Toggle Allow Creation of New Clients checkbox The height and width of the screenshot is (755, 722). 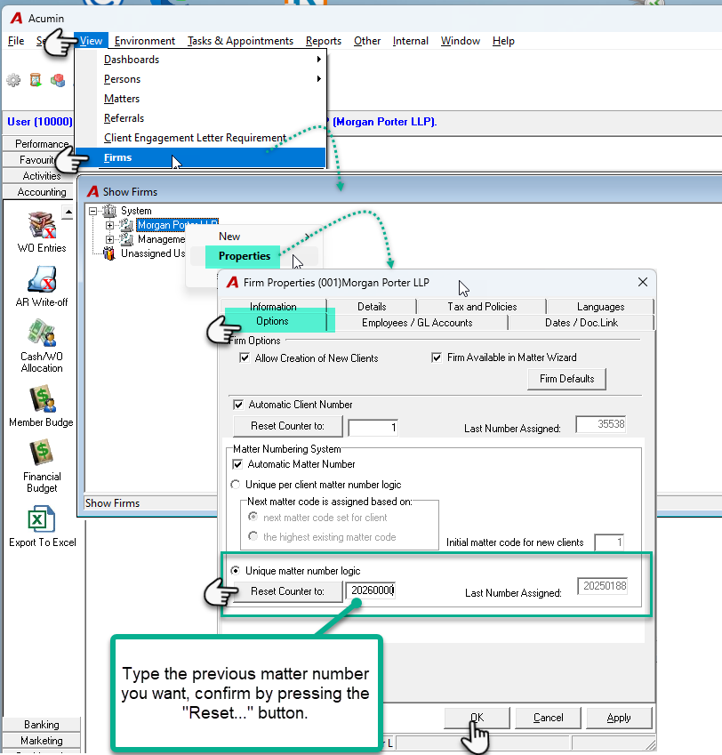[245, 357]
